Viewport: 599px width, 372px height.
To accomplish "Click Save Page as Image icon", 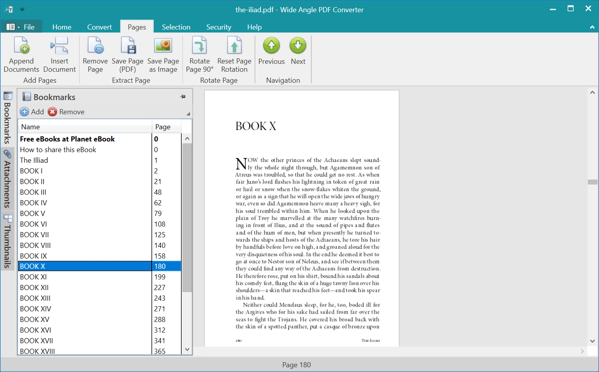I will click(x=163, y=45).
